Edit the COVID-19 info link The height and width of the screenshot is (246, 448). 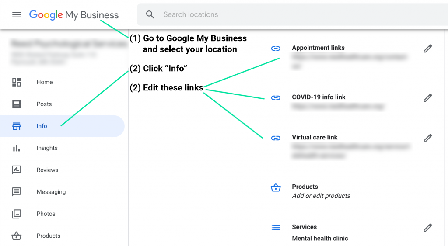tap(427, 98)
